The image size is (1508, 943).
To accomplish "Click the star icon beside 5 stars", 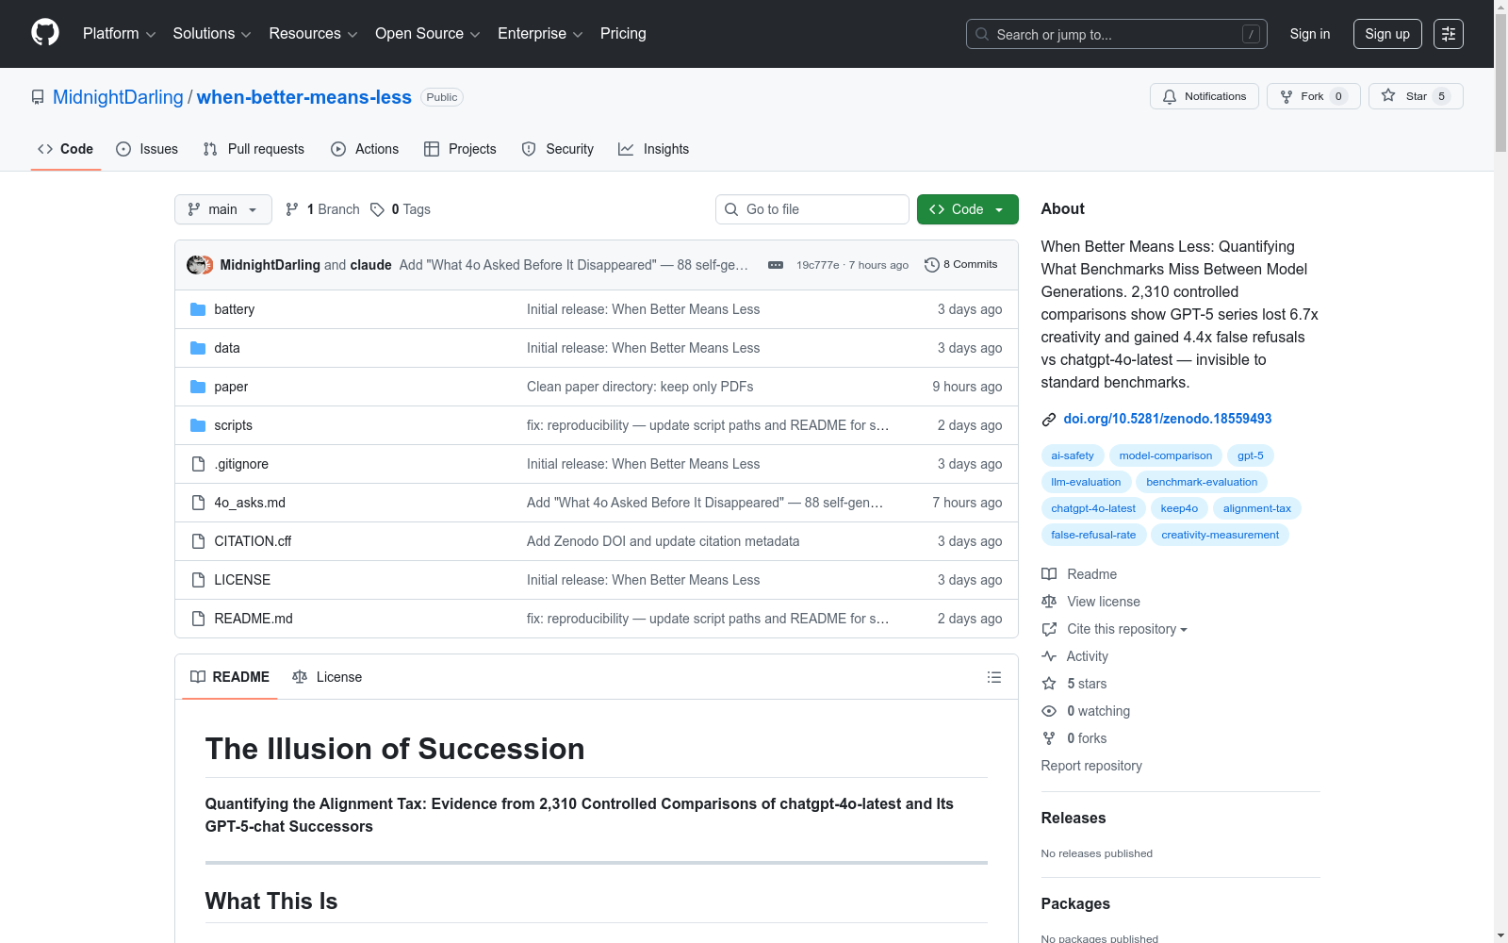I will pos(1049,684).
